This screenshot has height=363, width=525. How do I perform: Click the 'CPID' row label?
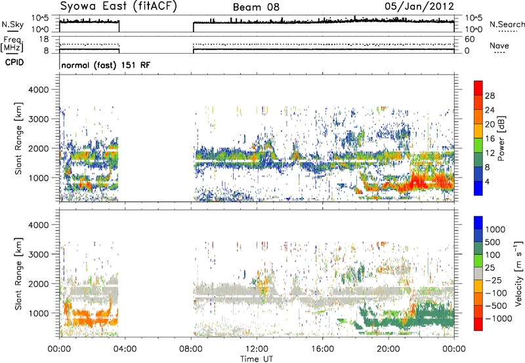[x=14, y=62]
